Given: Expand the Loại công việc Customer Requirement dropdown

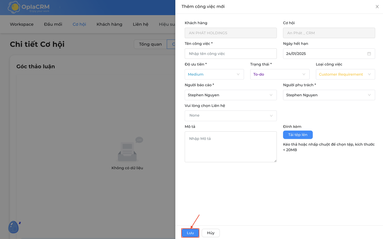Looking at the screenshot, I should (x=345, y=74).
